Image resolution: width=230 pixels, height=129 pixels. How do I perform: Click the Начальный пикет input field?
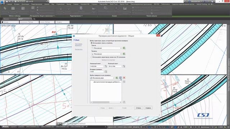coord(97,66)
